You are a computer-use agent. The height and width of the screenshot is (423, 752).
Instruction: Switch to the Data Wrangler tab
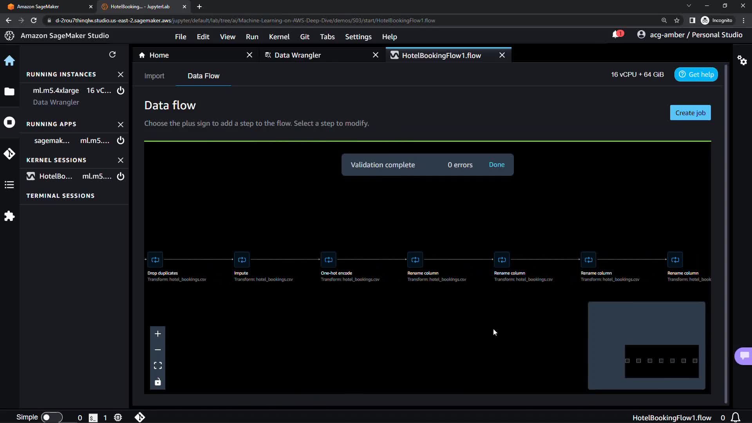[x=297, y=55]
